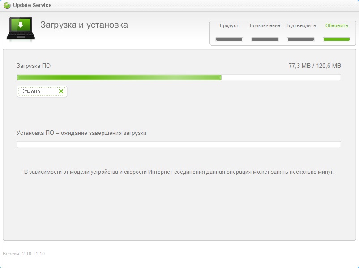The image size is (359, 268).
Task: Select the Обновить step tab
Action: pyautogui.click(x=337, y=25)
